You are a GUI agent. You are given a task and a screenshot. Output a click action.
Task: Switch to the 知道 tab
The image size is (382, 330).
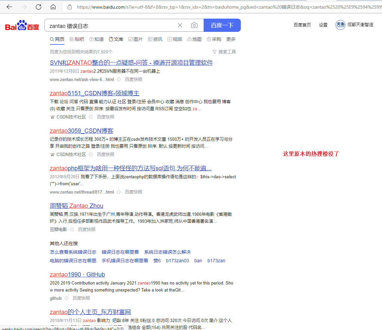(x=96, y=39)
